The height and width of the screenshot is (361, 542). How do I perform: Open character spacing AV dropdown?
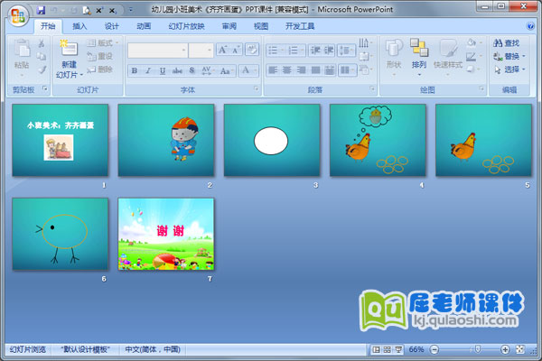pyautogui.click(x=207, y=70)
